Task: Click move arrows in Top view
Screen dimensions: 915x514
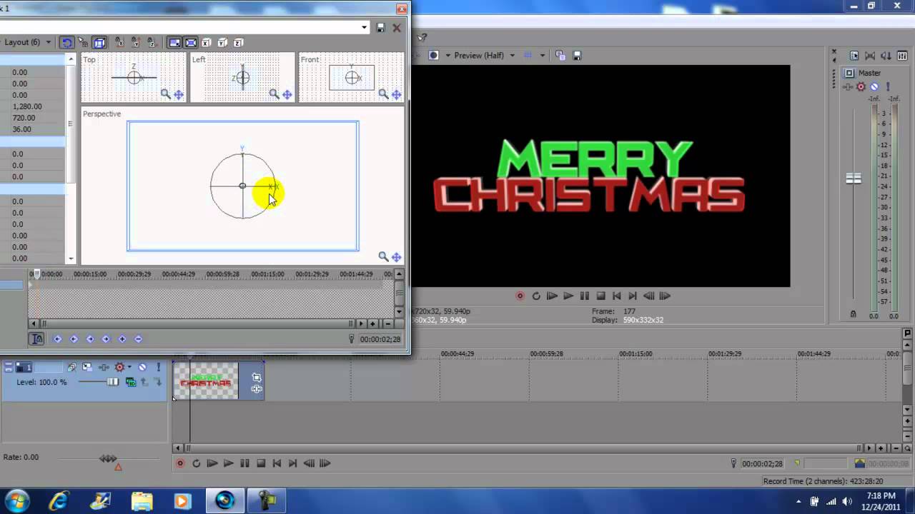Action: tap(178, 94)
